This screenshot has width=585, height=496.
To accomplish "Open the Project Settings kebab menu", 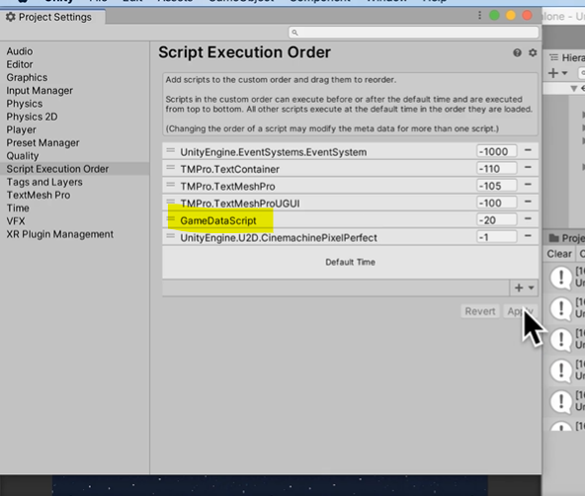I will [x=480, y=15].
